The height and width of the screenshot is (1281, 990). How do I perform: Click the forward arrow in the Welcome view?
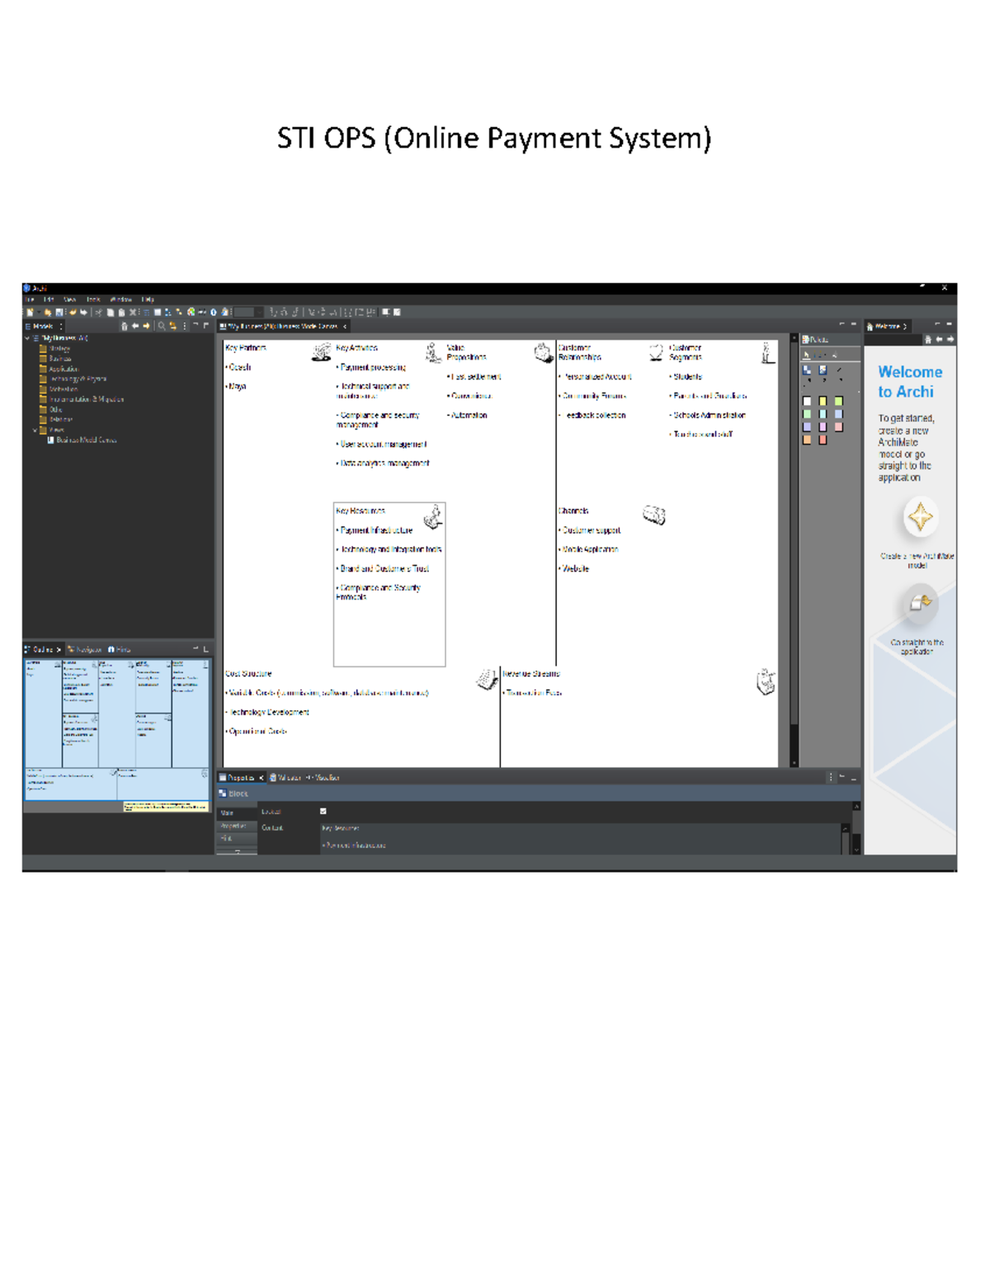[x=950, y=339]
